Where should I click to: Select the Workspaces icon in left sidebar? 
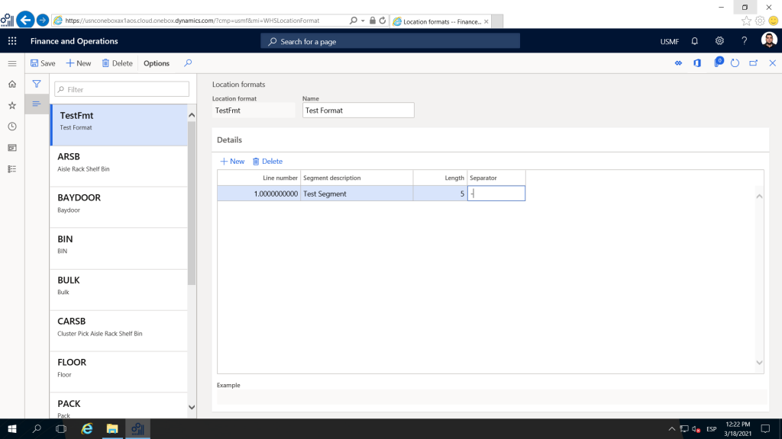pyautogui.click(x=11, y=147)
